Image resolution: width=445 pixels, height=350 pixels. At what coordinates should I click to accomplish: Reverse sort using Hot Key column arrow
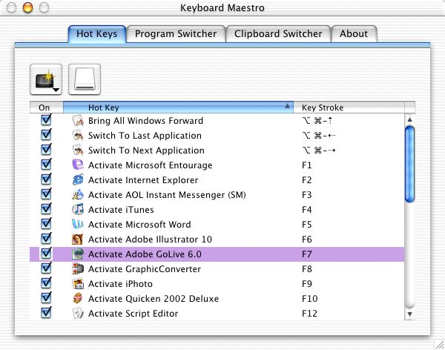pos(287,106)
